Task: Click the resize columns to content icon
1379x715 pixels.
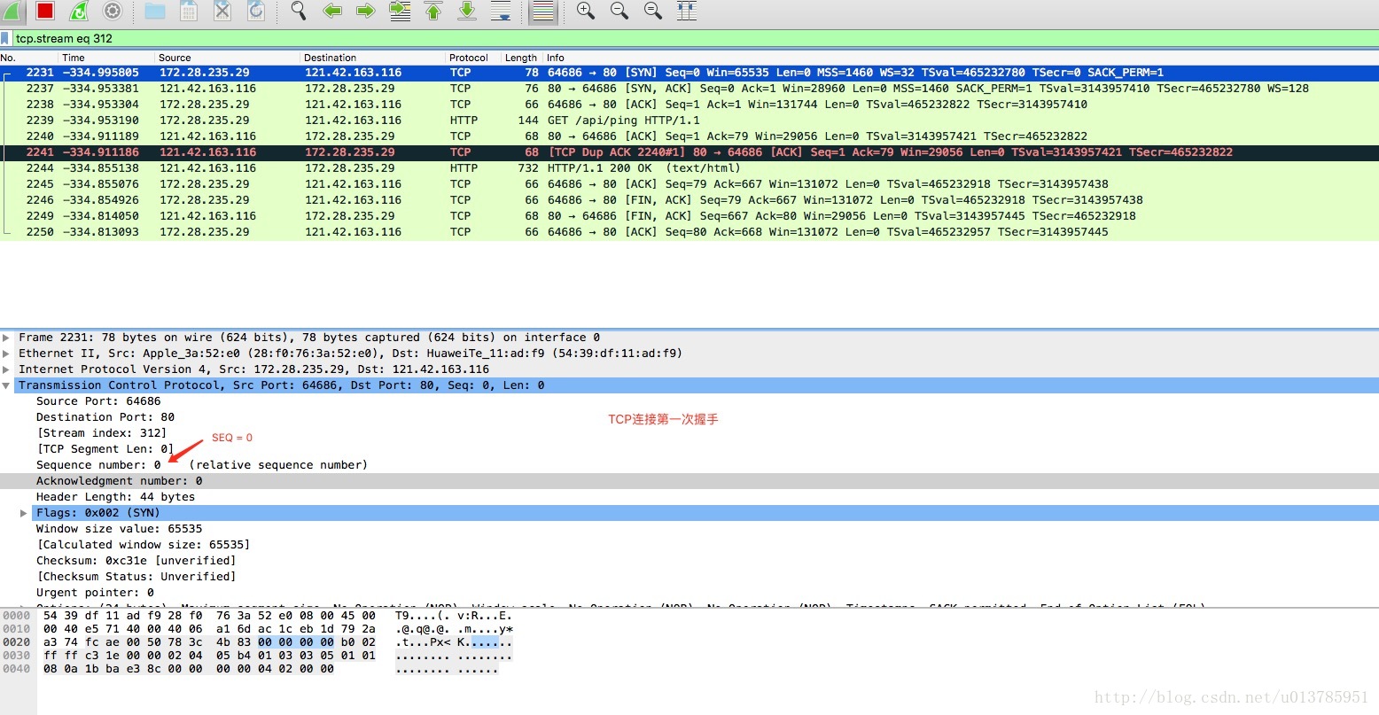Action: 687,11
